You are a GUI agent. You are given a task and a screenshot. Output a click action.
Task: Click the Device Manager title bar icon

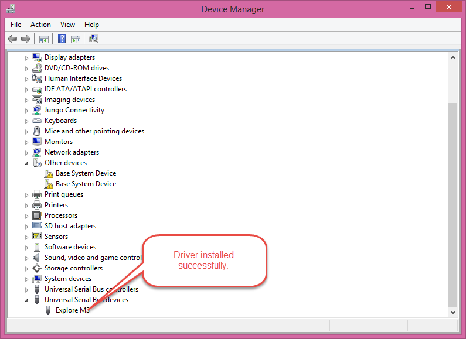point(11,9)
